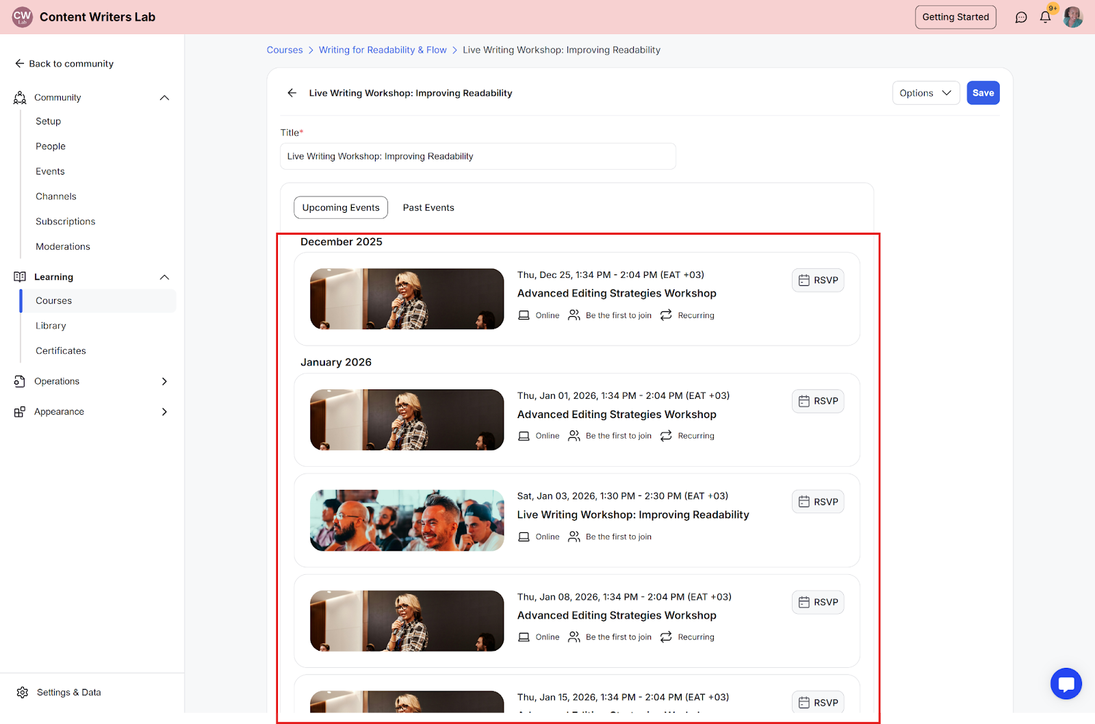This screenshot has width=1095, height=724.
Task: Expand the Appearance section chevron
Action: [164, 412]
